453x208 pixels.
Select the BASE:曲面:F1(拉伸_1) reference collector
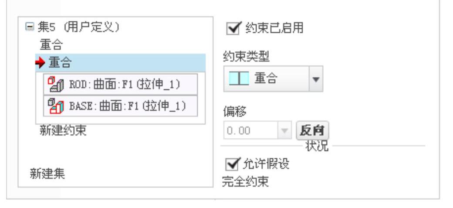click(x=121, y=106)
